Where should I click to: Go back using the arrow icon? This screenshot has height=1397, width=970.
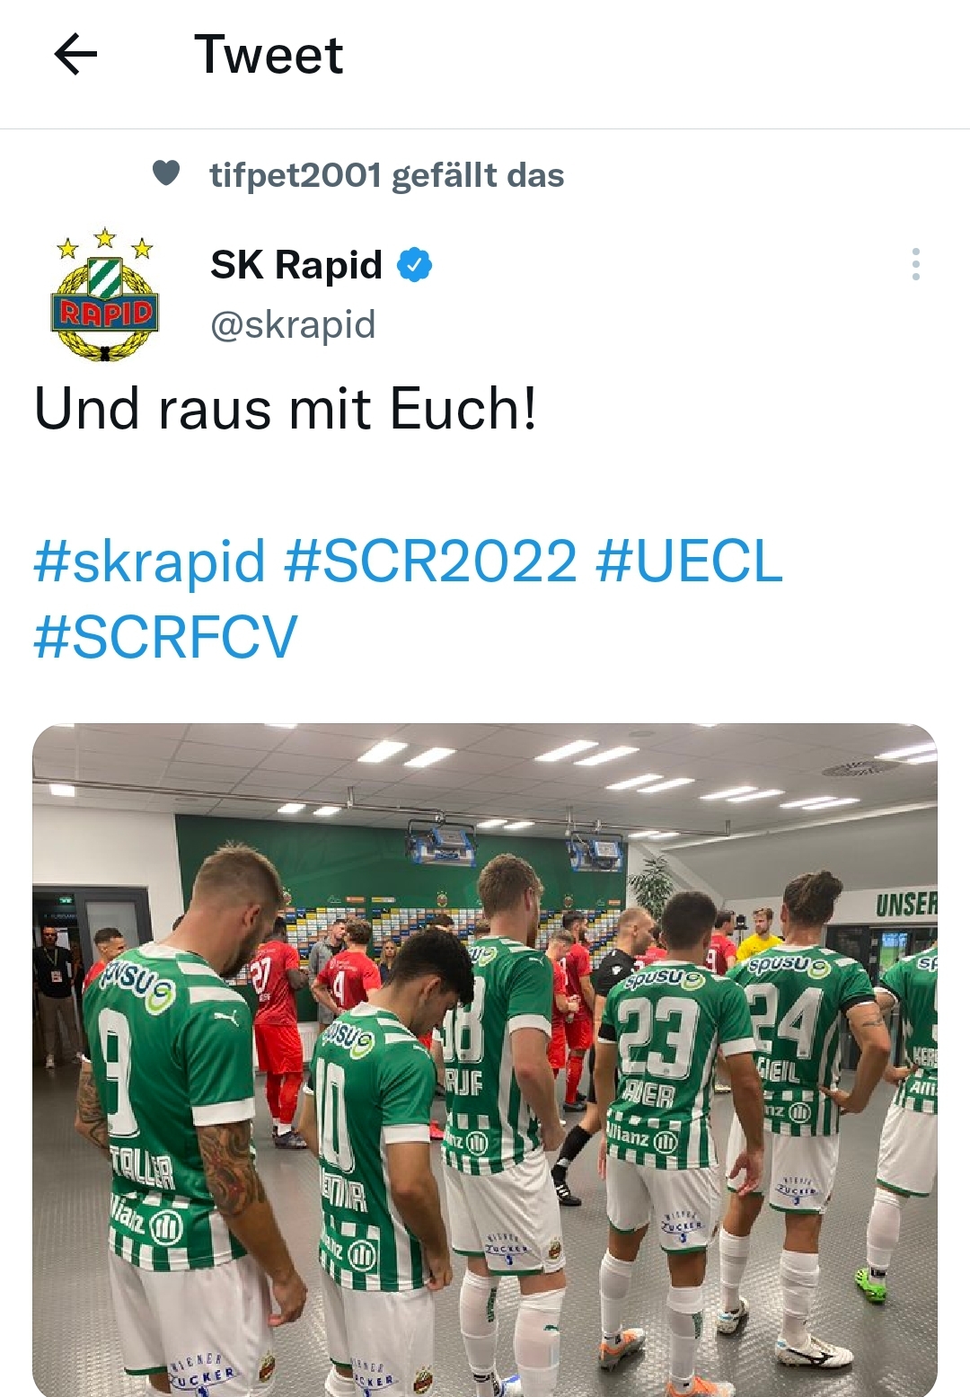pos(75,55)
